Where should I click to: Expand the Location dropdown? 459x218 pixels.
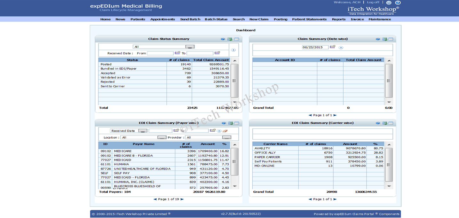point(162,137)
